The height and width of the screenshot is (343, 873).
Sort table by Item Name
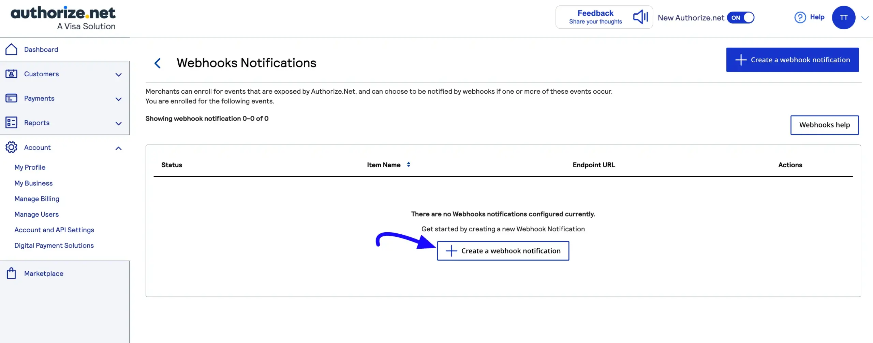[x=408, y=165]
